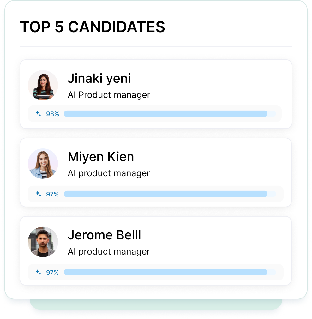The height and width of the screenshot is (319, 312).
Task: Click Jerome Belll's 97% score label
Action: [52, 272]
